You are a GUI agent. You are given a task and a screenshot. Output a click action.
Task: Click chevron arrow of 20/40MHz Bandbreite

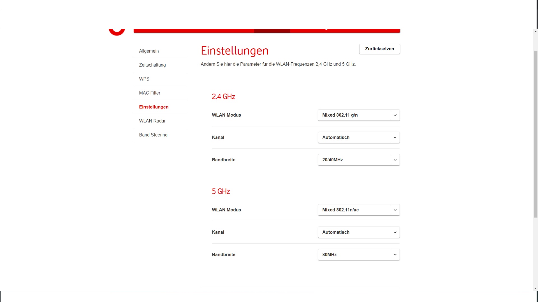click(395, 160)
